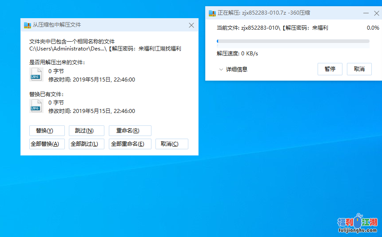Click the conflicting file path text
Screen dimensions: 382x237
tap(105, 49)
